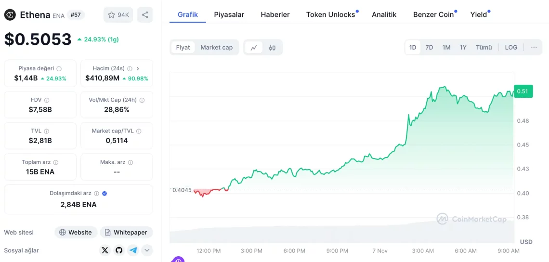549x262 pixels.
Task: Switch to candlestick chart view
Action: (x=273, y=47)
